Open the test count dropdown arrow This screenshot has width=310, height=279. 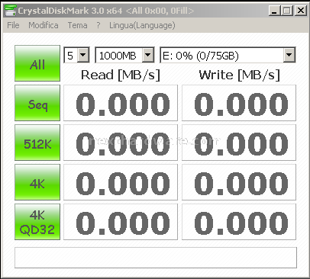click(x=83, y=55)
